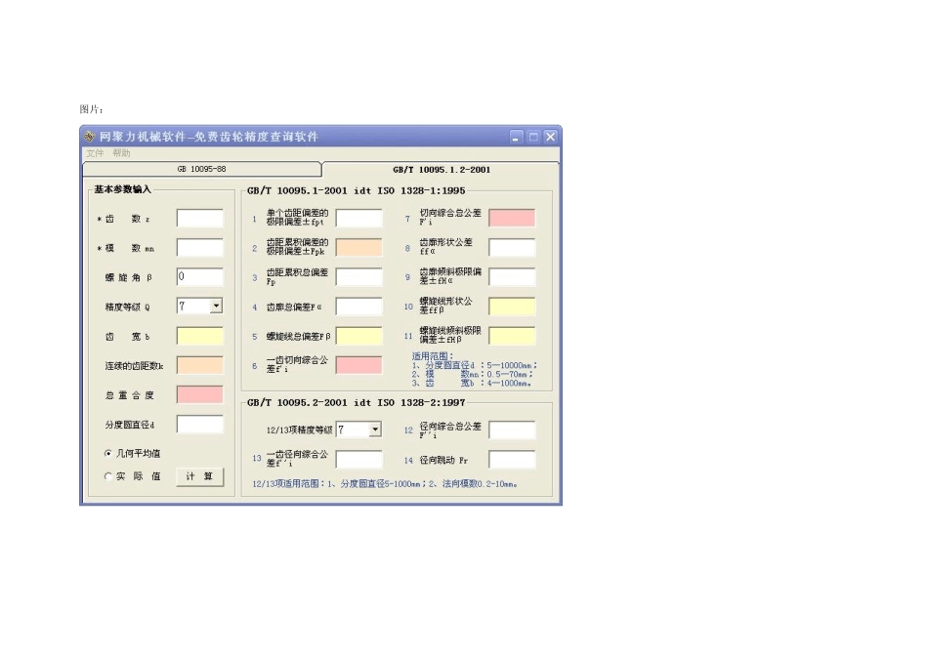
Task: Select the GB/T 10095.1.2-2001 tab
Action: [442, 170]
